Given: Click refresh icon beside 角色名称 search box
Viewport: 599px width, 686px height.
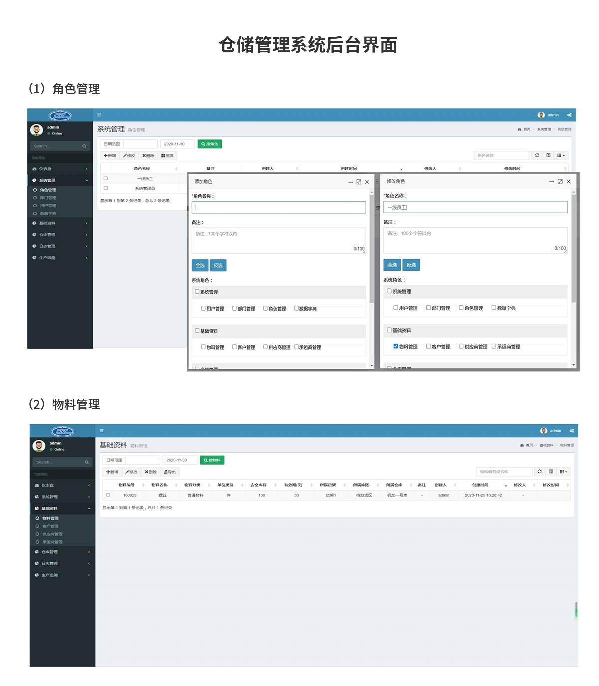Looking at the screenshot, I should click(537, 155).
